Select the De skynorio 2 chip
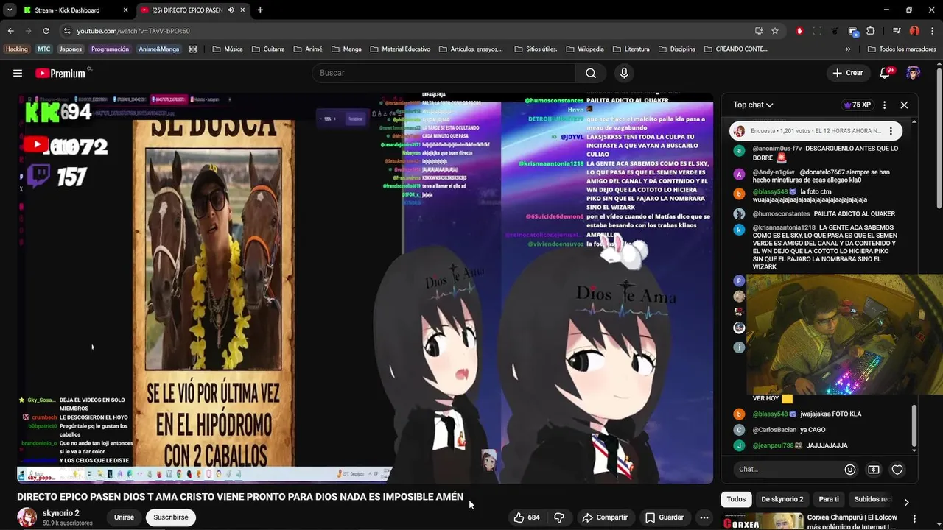943x530 pixels. (782, 499)
